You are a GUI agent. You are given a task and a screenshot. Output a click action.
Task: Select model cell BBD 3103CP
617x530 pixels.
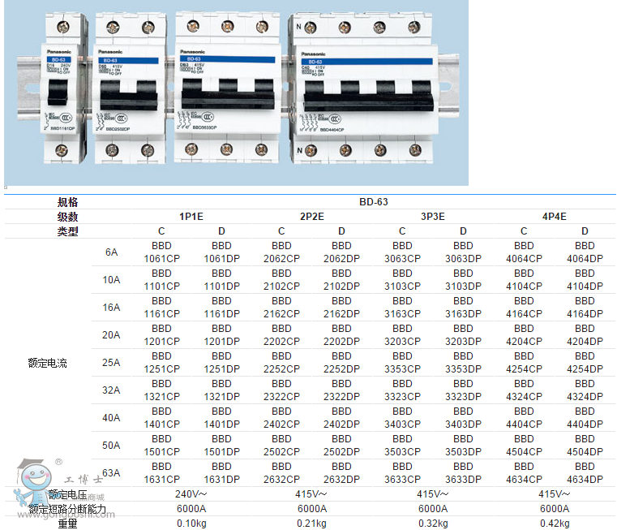point(402,280)
